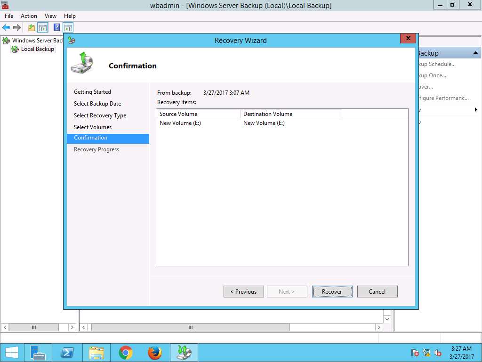Select the Confirmation step

pyautogui.click(x=108, y=139)
